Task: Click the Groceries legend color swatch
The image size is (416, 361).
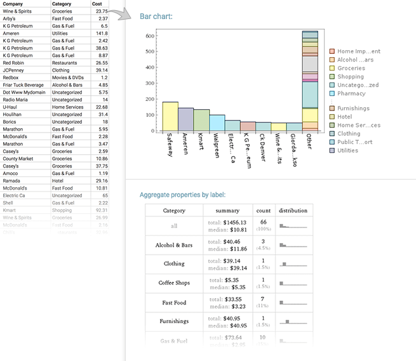Action: pyautogui.click(x=332, y=69)
